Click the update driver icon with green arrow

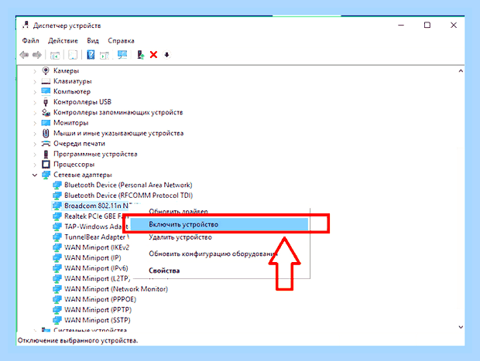140,55
